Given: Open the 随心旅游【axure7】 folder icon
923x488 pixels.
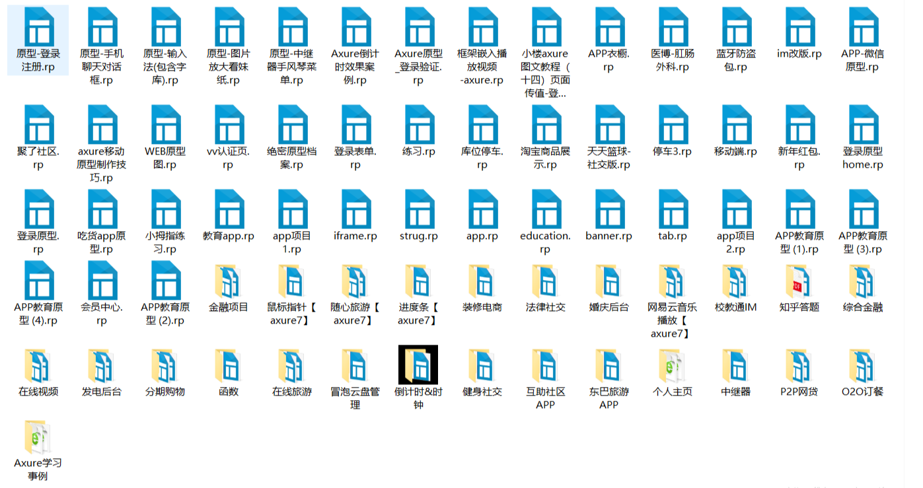Looking at the screenshot, I should pyautogui.click(x=355, y=281).
